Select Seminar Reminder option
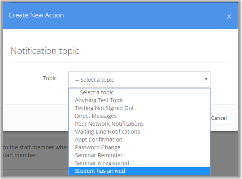The height and width of the screenshot is (179, 242). pos(99,155)
